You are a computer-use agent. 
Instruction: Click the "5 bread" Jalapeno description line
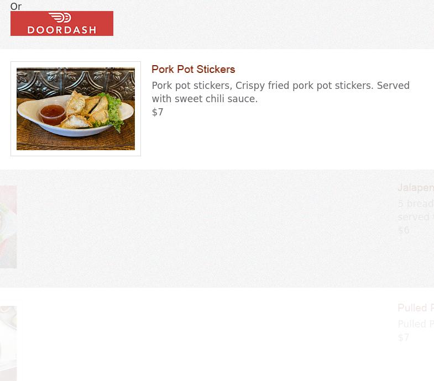pyautogui.click(x=415, y=204)
